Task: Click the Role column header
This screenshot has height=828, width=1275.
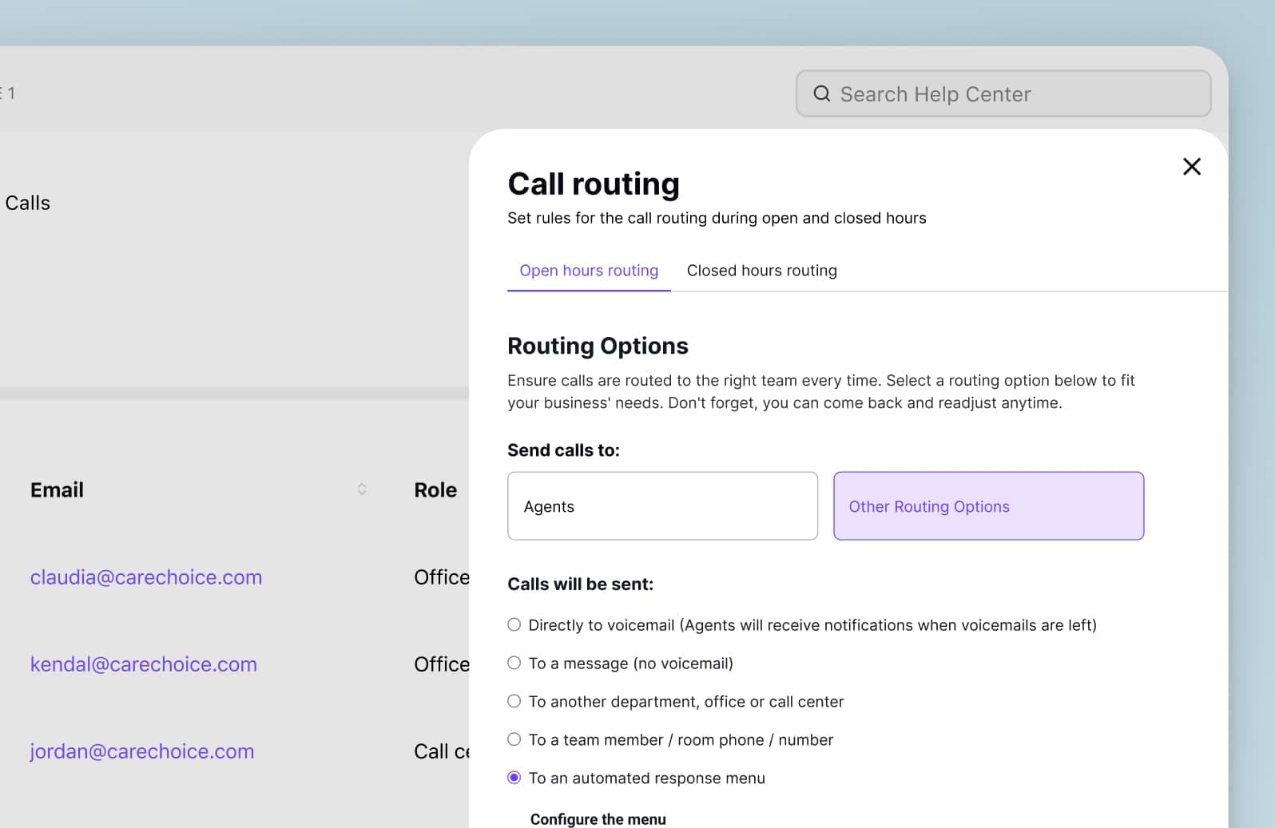Action: [435, 490]
